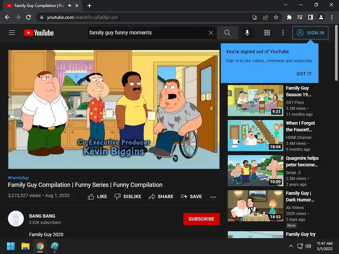Open the volume icon in system tray
Image resolution: width=339 pixels, height=254 pixels.
tap(308, 246)
